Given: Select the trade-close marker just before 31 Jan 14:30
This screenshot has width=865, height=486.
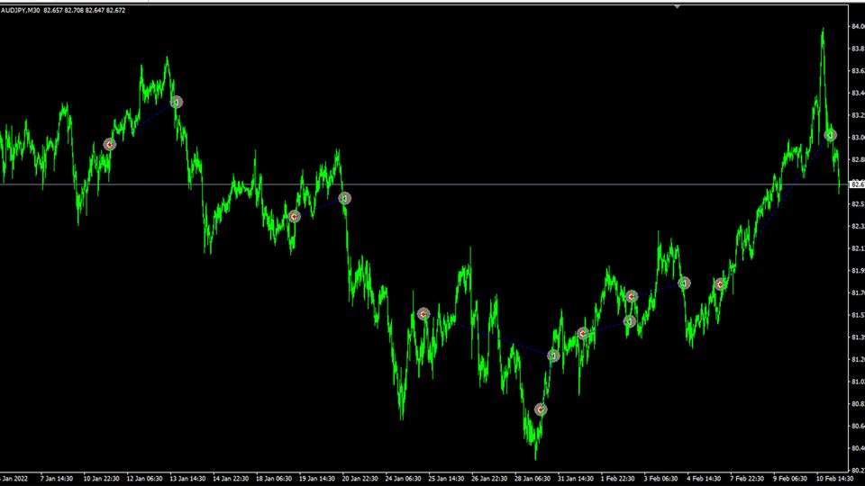Looking at the screenshot, I should click(553, 356).
